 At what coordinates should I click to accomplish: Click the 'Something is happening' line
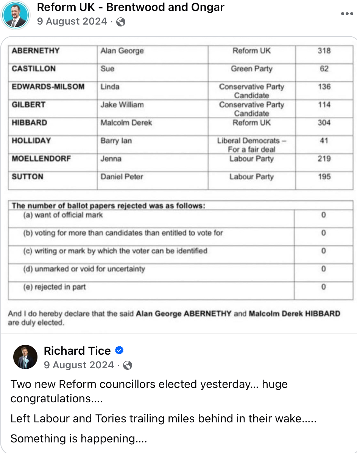point(78,439)
